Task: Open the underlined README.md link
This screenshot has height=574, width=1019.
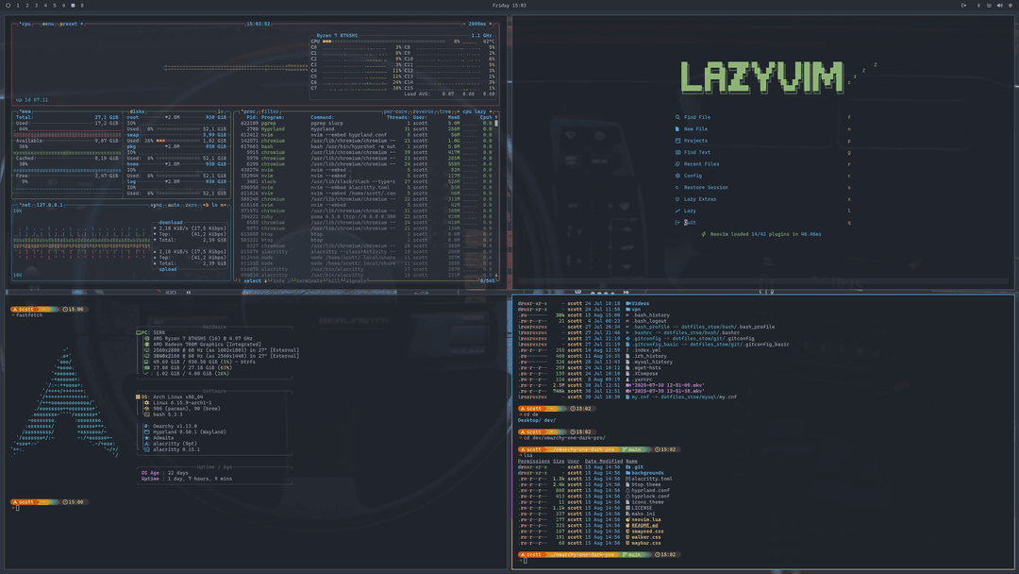Action: pyautogui.click(x=645, y=525)
